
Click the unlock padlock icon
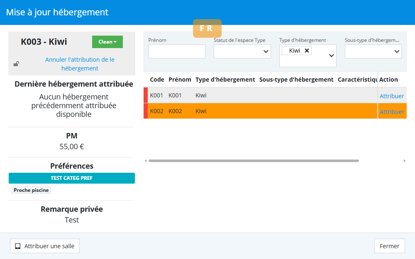pyautogui.click(x=16, y=64)
